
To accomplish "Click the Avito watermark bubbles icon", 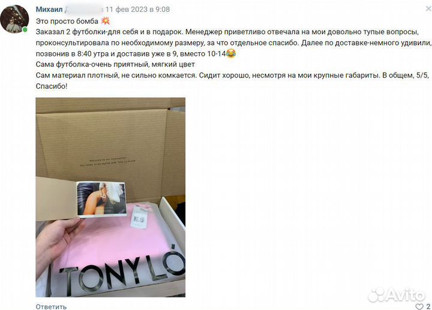I will coord(377,295).
